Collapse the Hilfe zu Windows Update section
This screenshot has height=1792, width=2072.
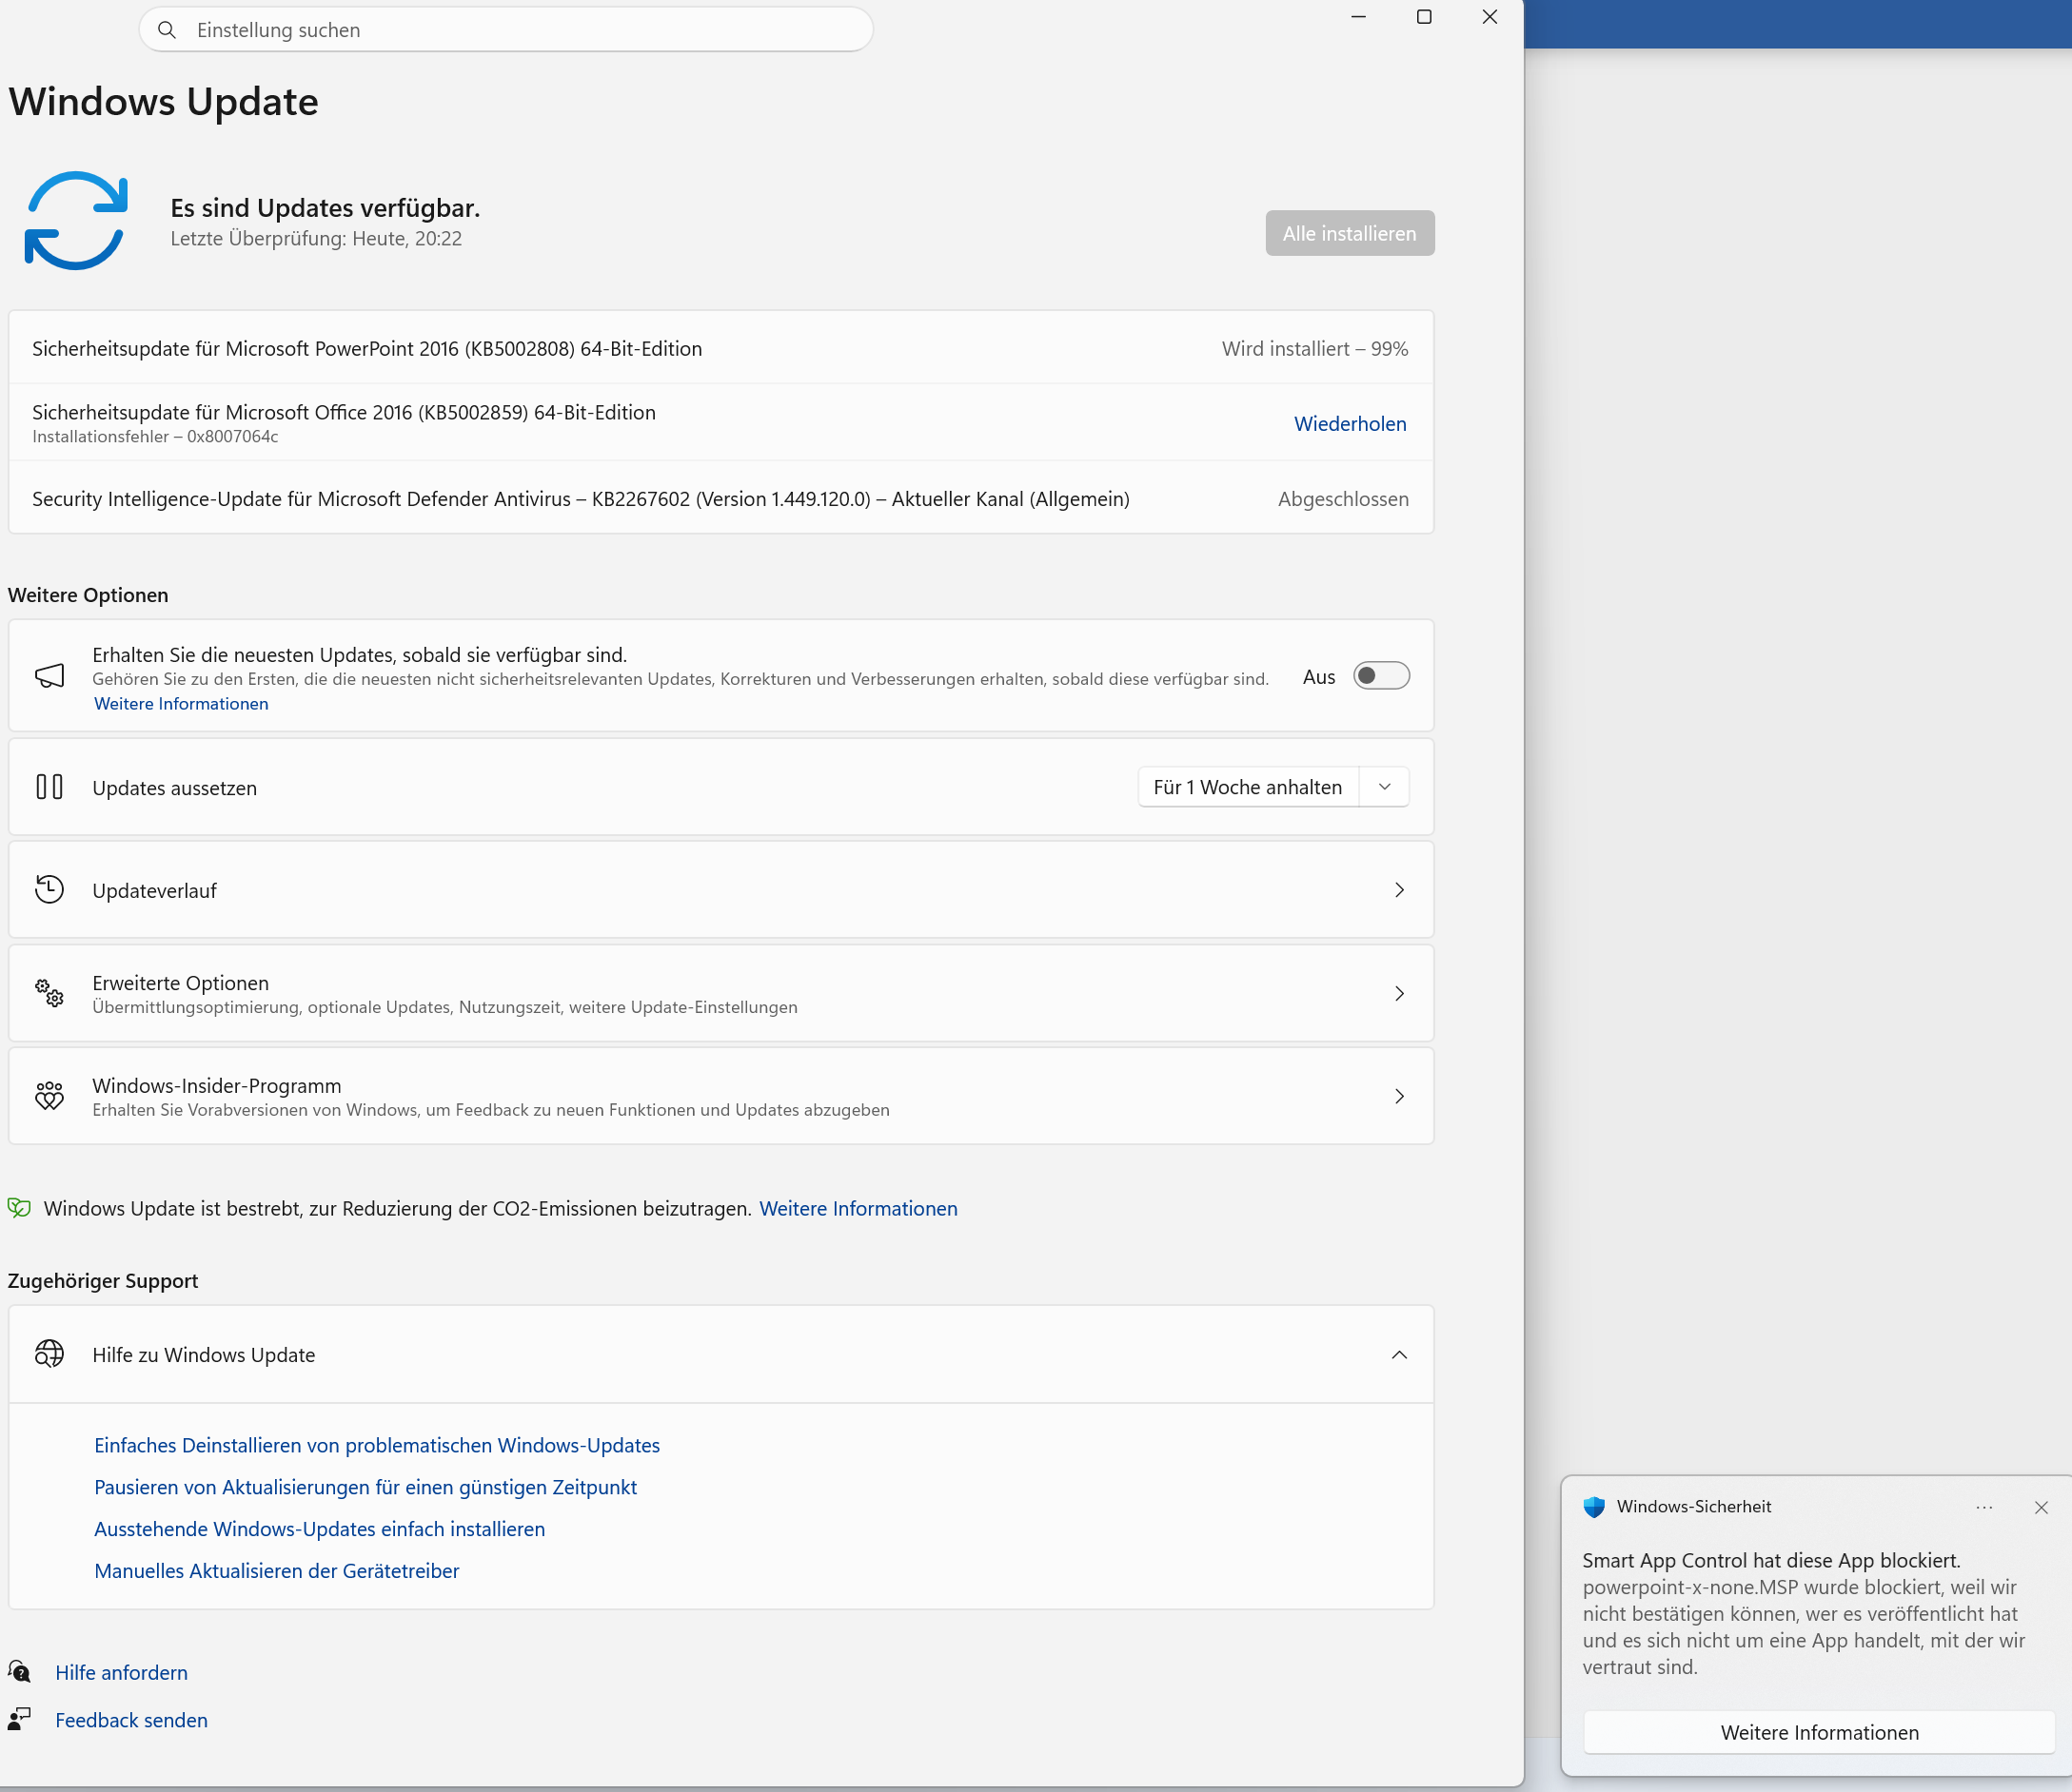[1399, 1355]
